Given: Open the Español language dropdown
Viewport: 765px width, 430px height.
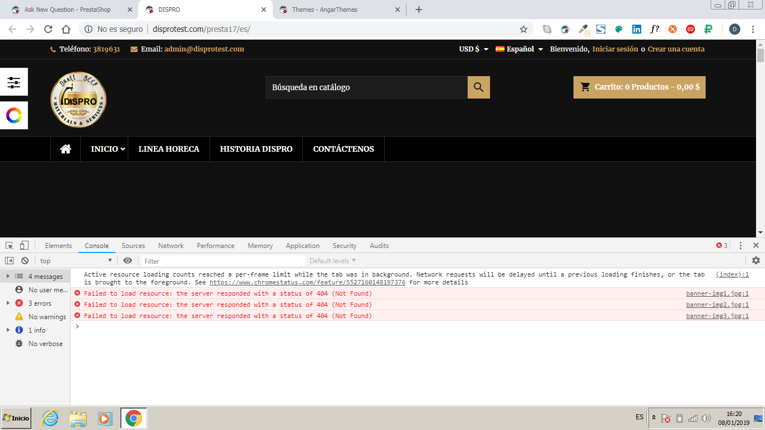Looking at the screenshot, I should pos(519,49).
